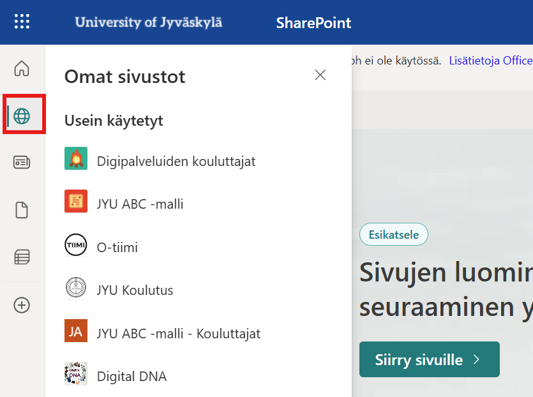Click the Create plus icon
The height and width of the screenshot is (397, 533).
22,305
